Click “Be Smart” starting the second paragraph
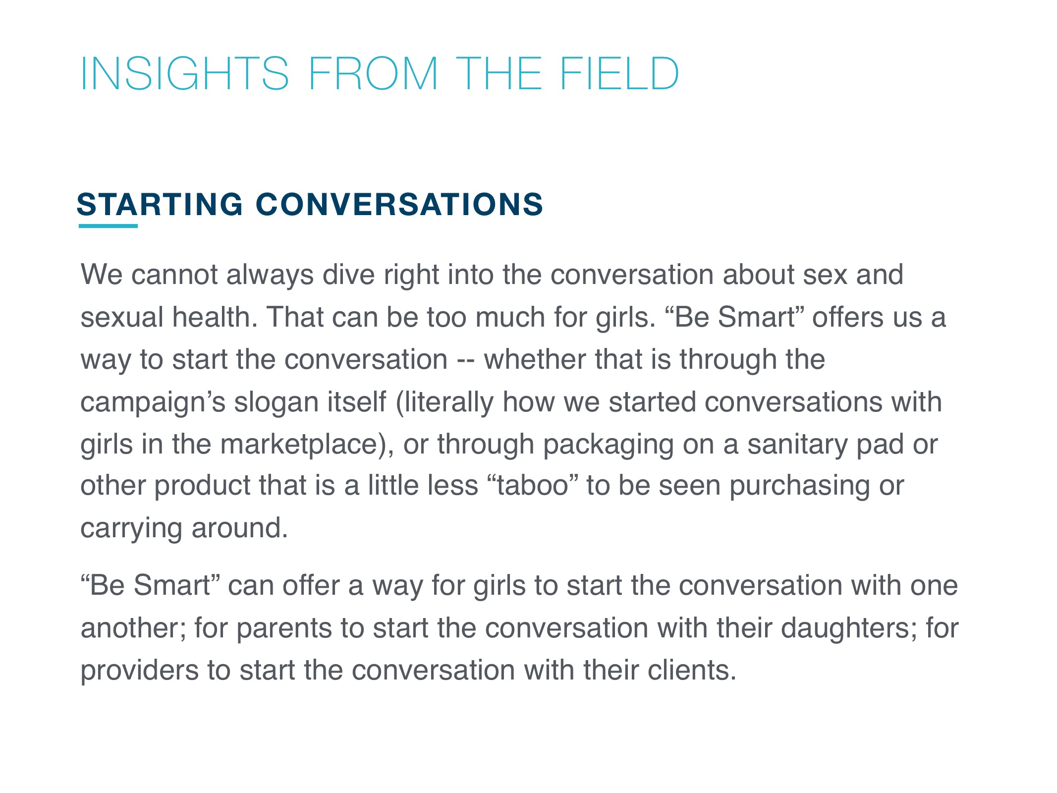This screenshot has width=1057, height=793. point(150,585)
